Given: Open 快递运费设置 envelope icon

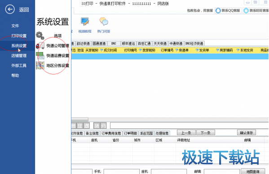Looking at the screenshot, I should pos(40,56).
